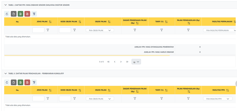Sort Tabel II by TARIF (%) column
The width and height of the screenshot is (237, 111).
(x=166, y=90)
